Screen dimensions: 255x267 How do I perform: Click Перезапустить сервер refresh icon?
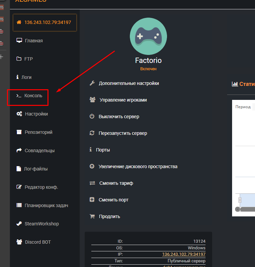(92, 133)
